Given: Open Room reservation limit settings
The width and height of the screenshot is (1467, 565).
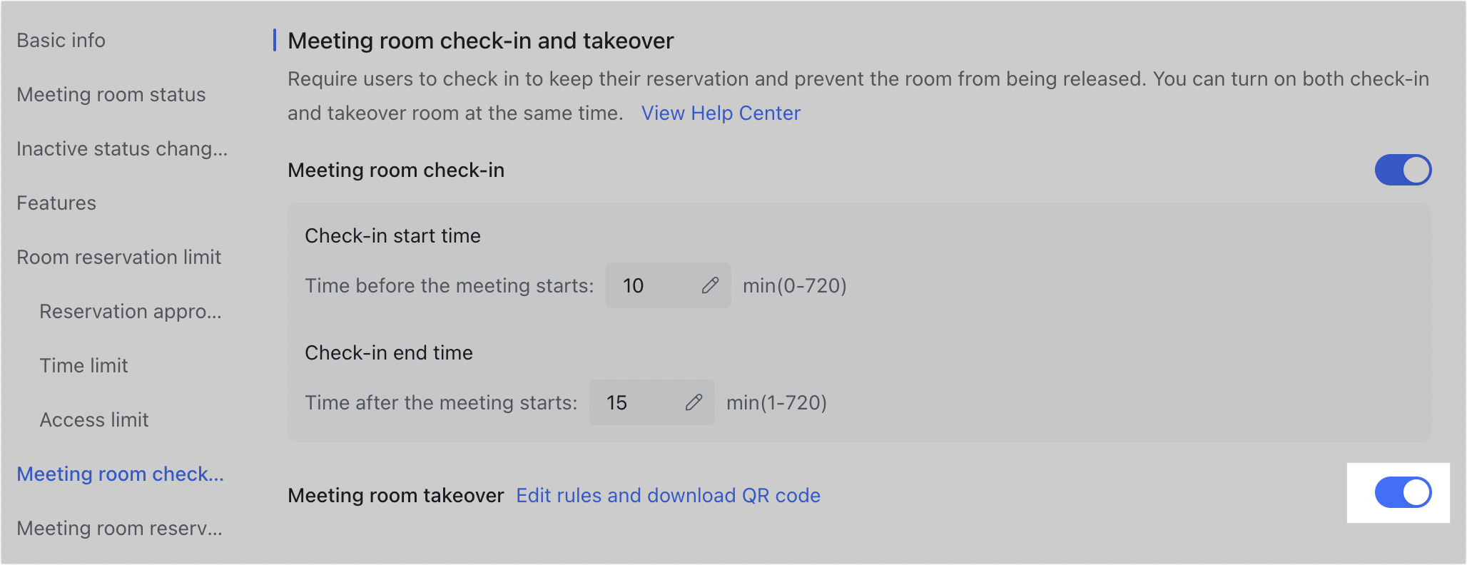Looking at the screenshot, I should click(118, 257).
